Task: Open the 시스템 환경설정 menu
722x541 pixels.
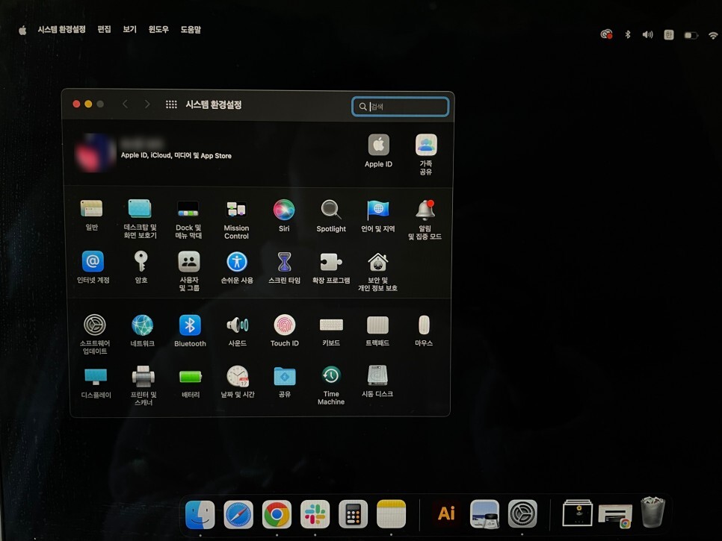Action: (62, 29)
